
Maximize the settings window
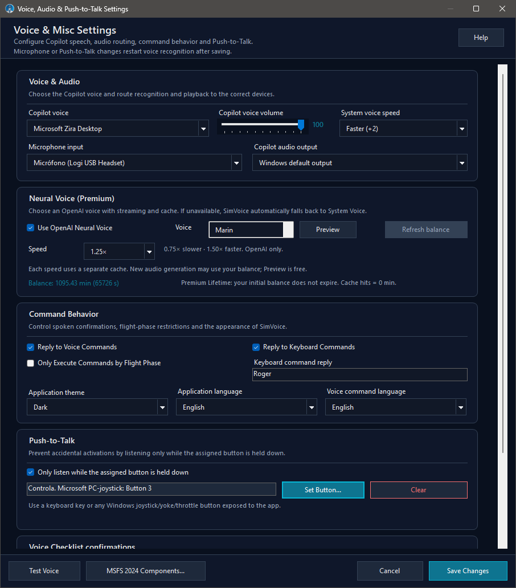pyautogui.click(x=476, y=9)
